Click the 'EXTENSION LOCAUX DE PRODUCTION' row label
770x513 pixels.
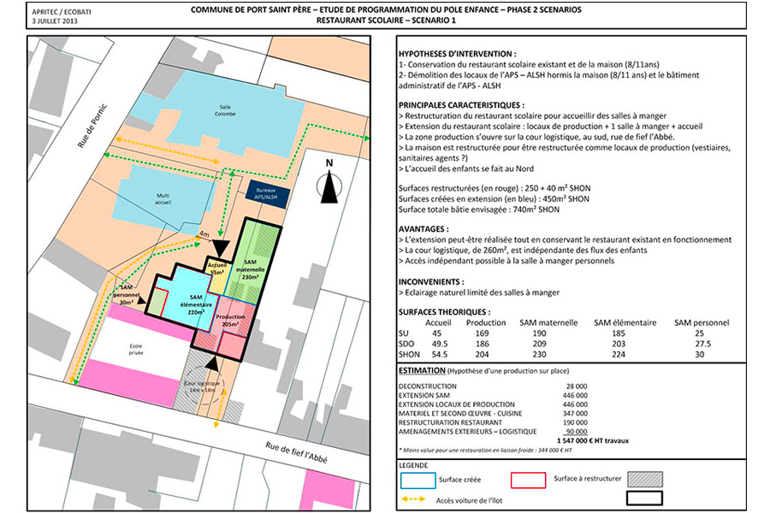(x=457, y=404)
